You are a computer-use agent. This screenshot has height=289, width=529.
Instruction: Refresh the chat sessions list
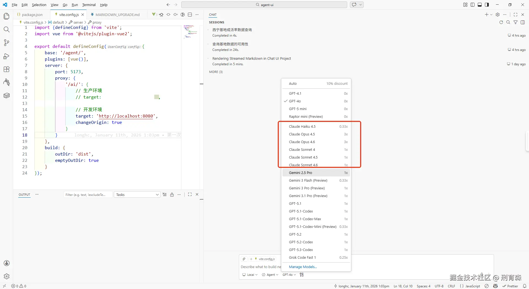(x=501, y=22)
